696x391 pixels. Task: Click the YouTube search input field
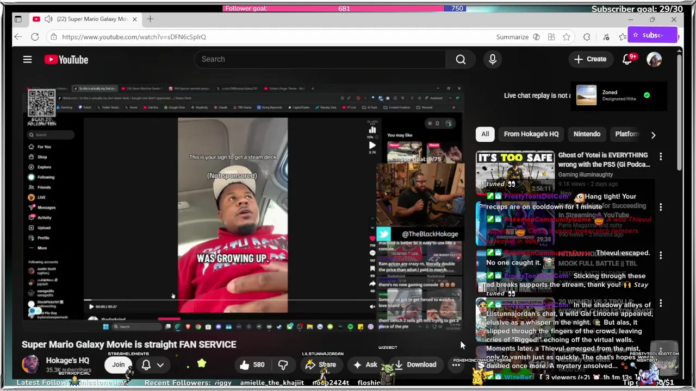[x=321, y=59]
